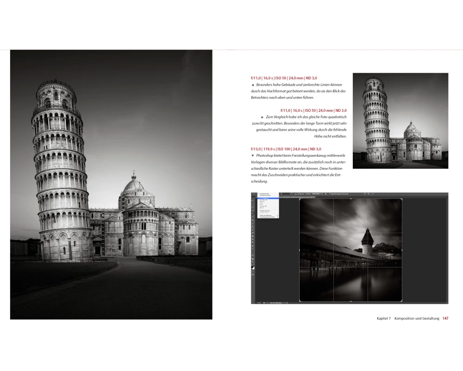Toggle the delete cropped pixels checkbox
The image size is (463, 371).
[330, 194]
